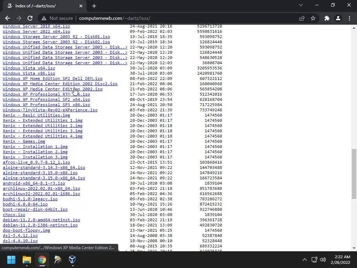
Task: Download android-x86_64-8.1-r3.iso
Action: [x=34, y=184]
